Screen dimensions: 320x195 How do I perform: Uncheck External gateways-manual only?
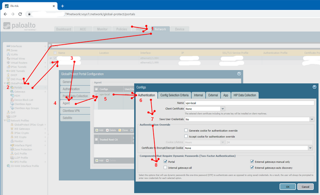(x=252, y=162)
